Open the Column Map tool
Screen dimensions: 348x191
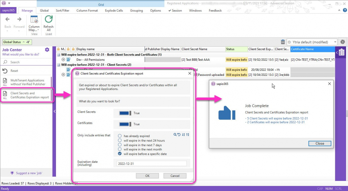pyautogui.click(x=34, y=23)
